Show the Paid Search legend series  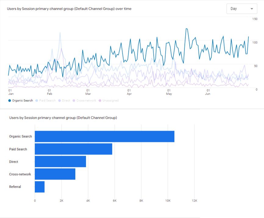coord(47,100)
